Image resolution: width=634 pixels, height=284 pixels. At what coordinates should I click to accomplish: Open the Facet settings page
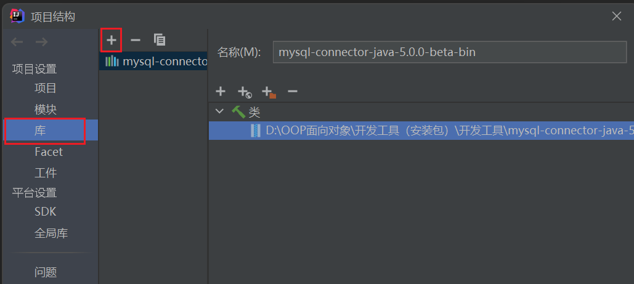click(x=49, y=152)
